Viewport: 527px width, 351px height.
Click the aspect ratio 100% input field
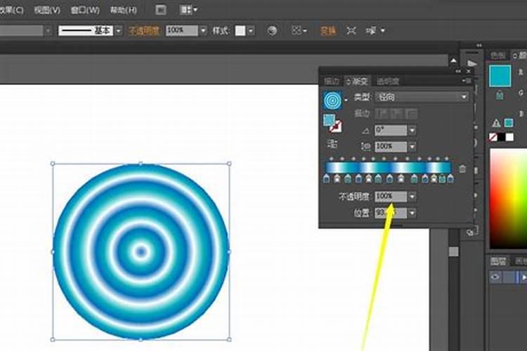[x=391, y=147]
